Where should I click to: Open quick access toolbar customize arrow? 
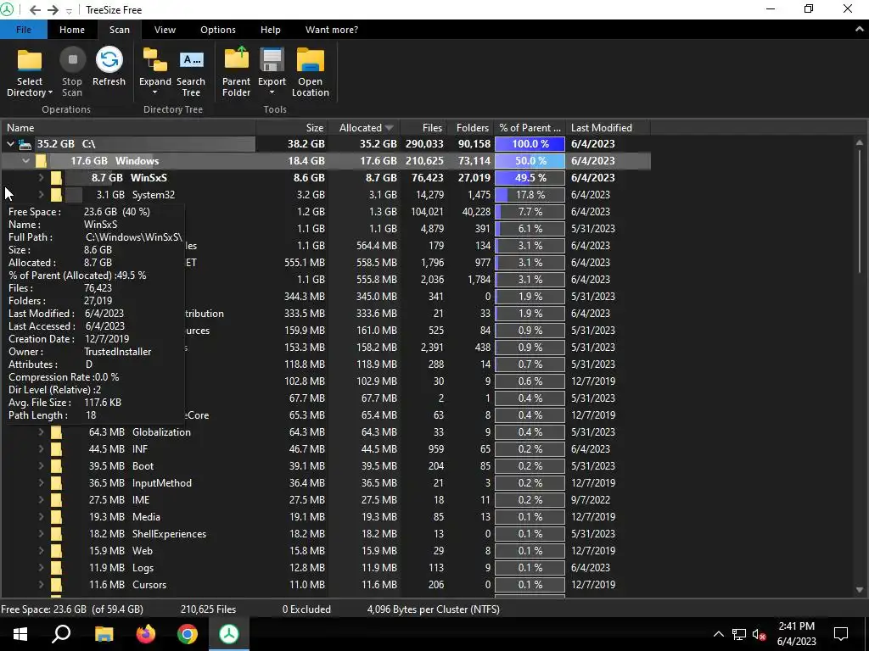69,10
